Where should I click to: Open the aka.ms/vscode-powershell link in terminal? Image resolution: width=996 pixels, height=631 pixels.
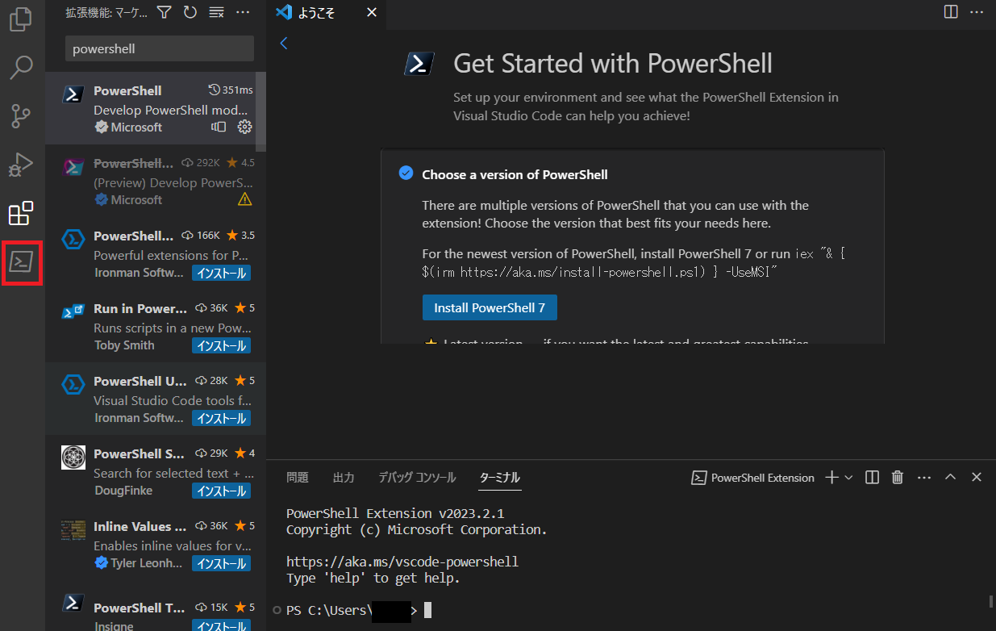[x=402, y=562]
